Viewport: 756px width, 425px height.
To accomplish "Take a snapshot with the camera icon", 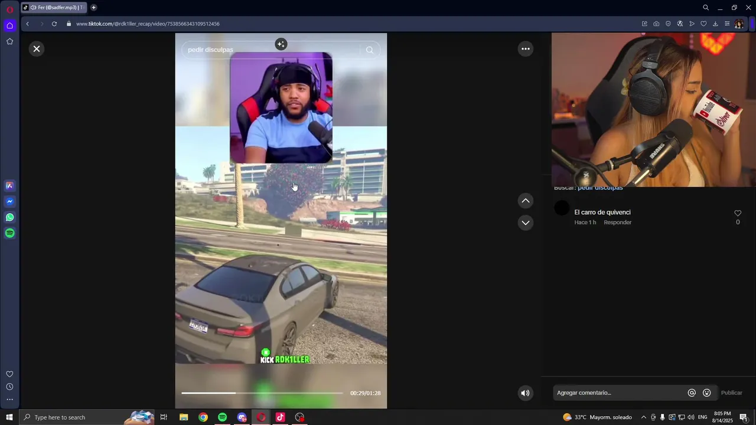I will (656, 24).
